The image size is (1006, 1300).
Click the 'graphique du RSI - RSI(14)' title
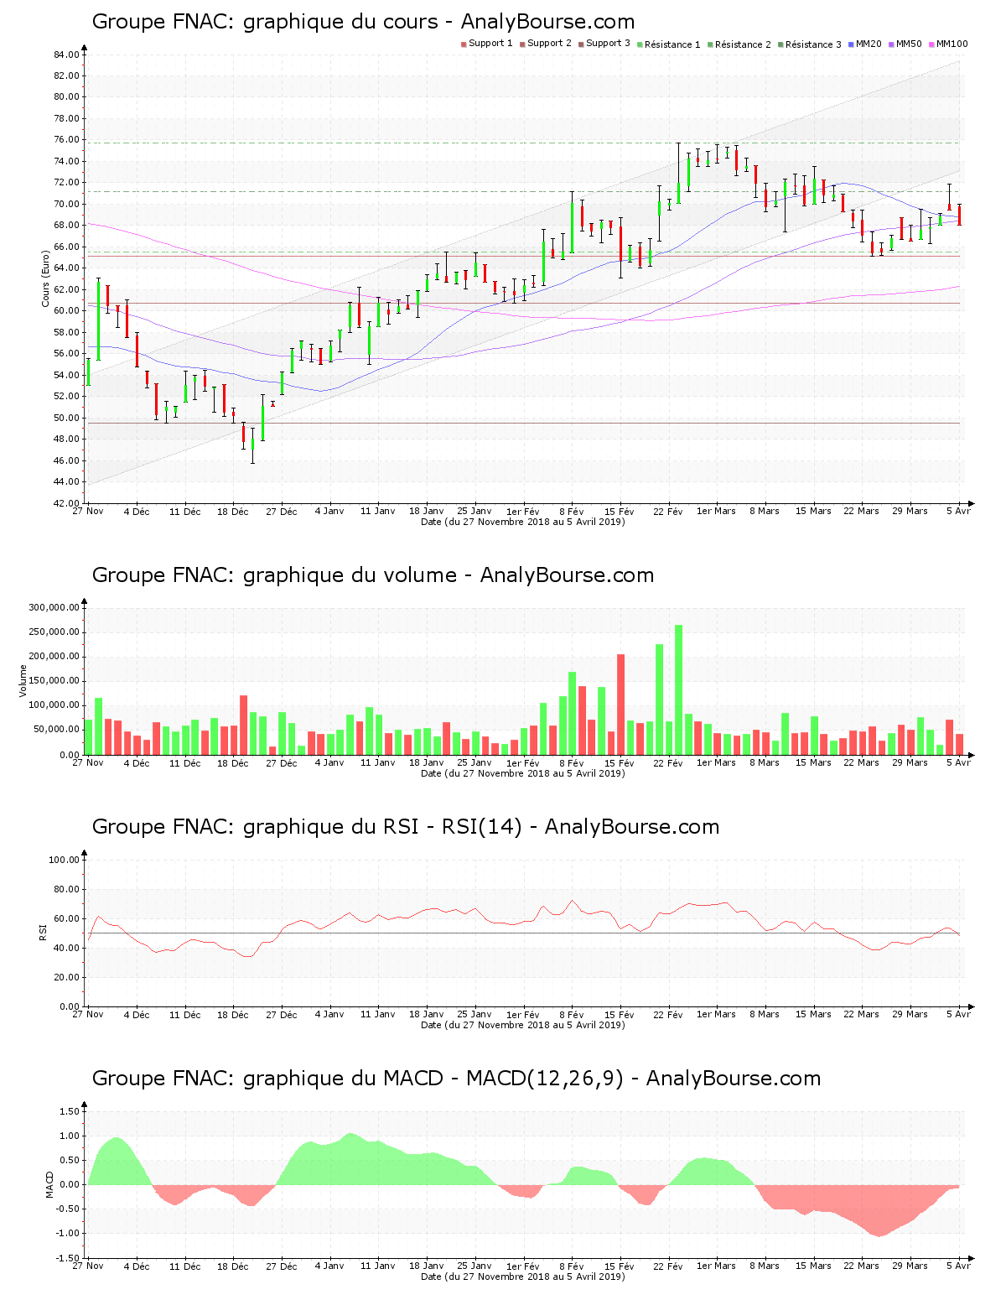pyautogui.click(x=406, y=827)
